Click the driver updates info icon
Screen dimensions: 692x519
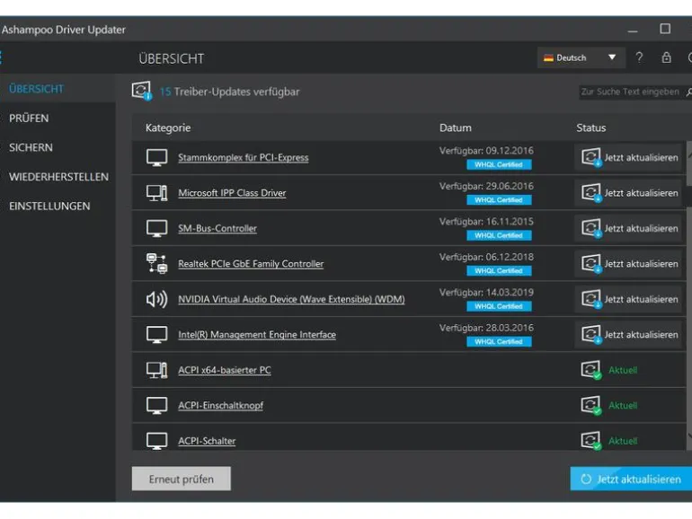pos(142,91)
